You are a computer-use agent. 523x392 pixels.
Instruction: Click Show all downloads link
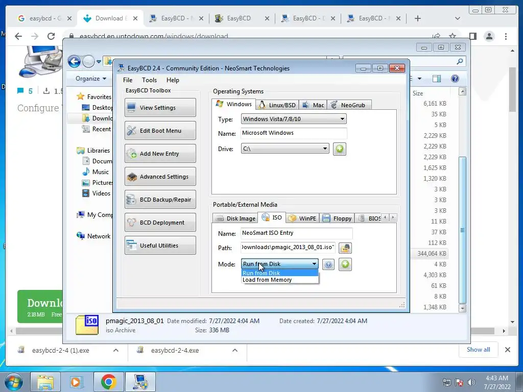pyautogui.click(x=478, y=350)
